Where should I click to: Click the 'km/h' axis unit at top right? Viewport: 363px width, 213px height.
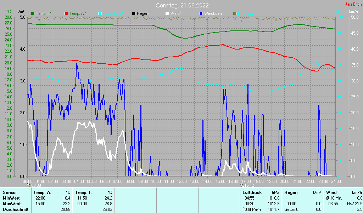pos(353,12)
